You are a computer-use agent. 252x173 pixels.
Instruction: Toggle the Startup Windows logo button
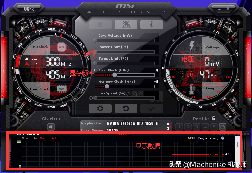[x=51, y=127]
